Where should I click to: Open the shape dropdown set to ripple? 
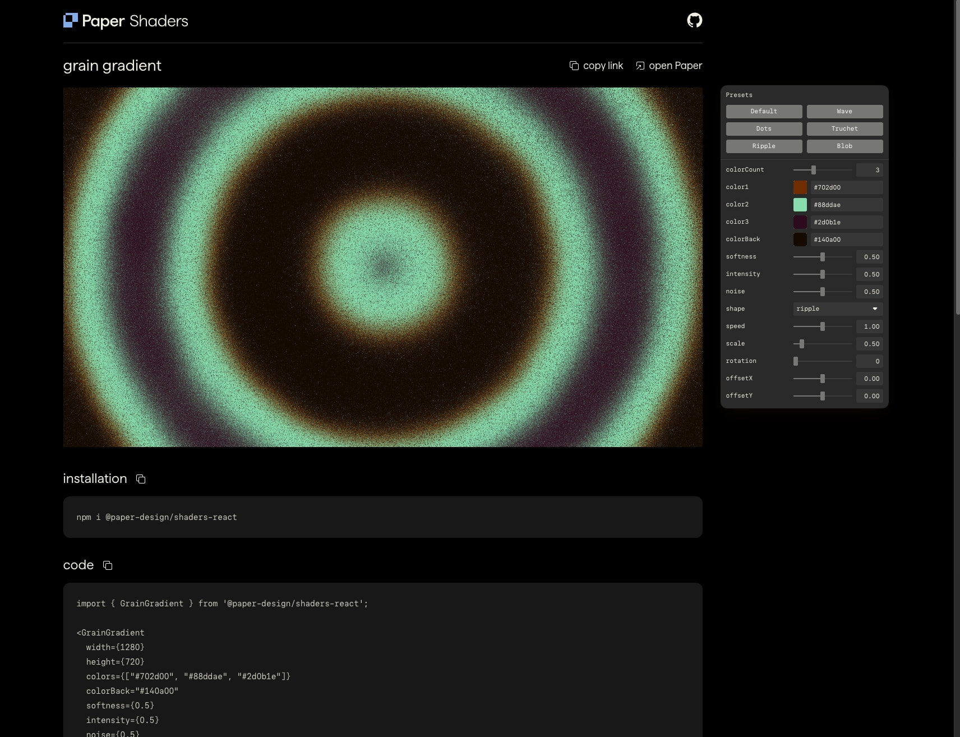click(x=838, y=309)
